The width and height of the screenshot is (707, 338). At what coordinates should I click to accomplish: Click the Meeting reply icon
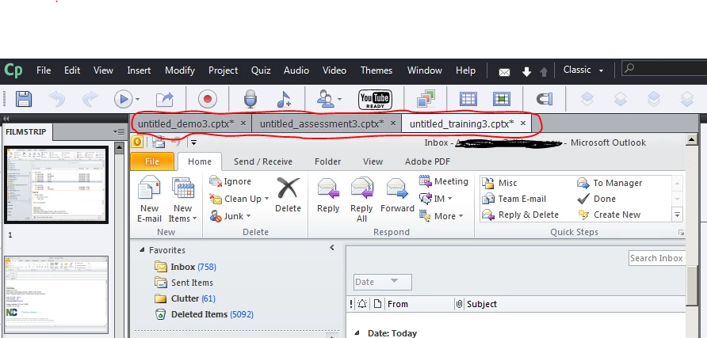[x=425, y=181]
